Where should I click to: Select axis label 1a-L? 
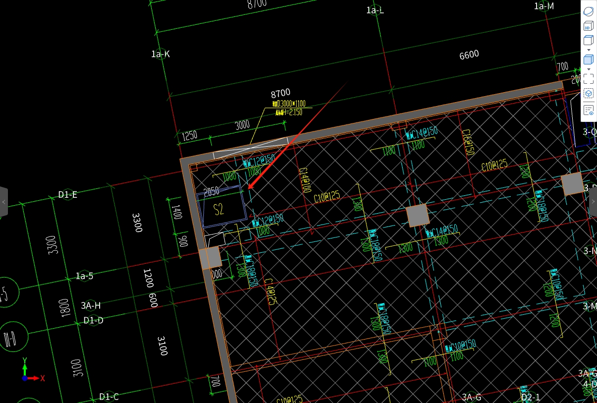point(375,10)
